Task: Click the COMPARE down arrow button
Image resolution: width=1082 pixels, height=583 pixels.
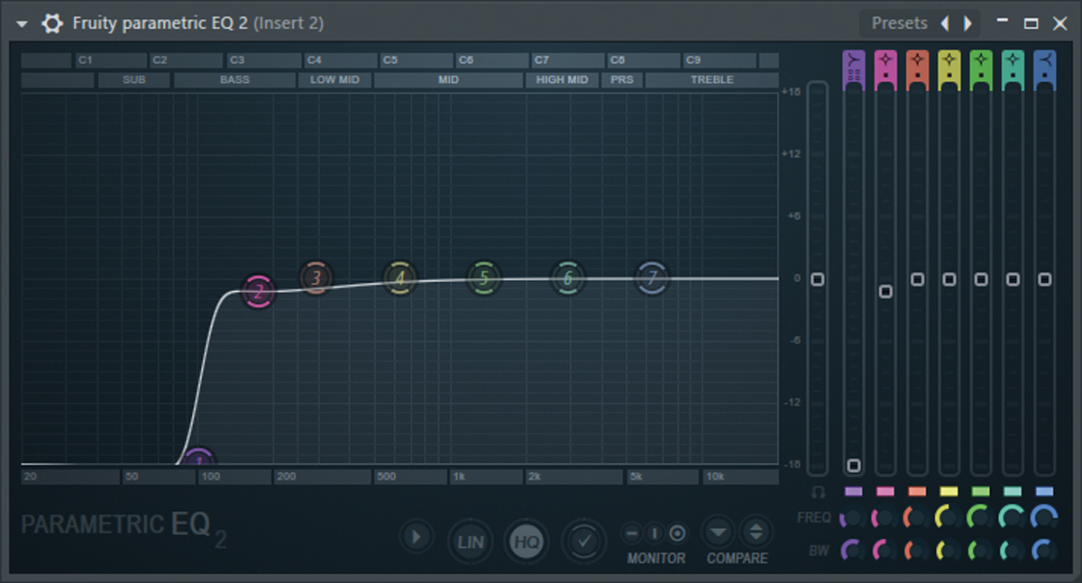Action: pyautogui.click(x=719, y=532)
